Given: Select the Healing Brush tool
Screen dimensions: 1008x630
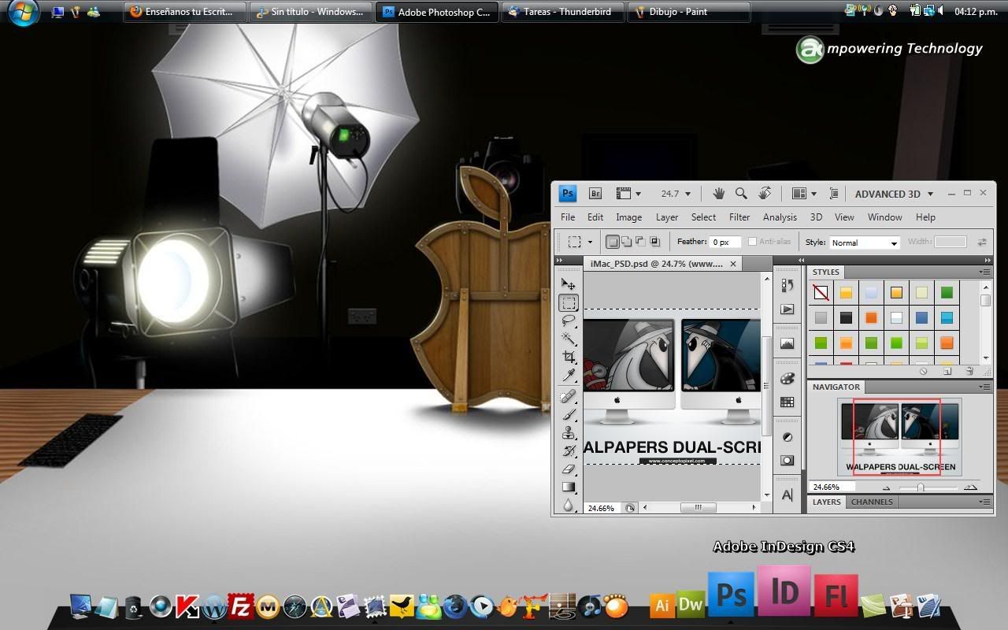Looking at the screenshot, I should [569, 396].
